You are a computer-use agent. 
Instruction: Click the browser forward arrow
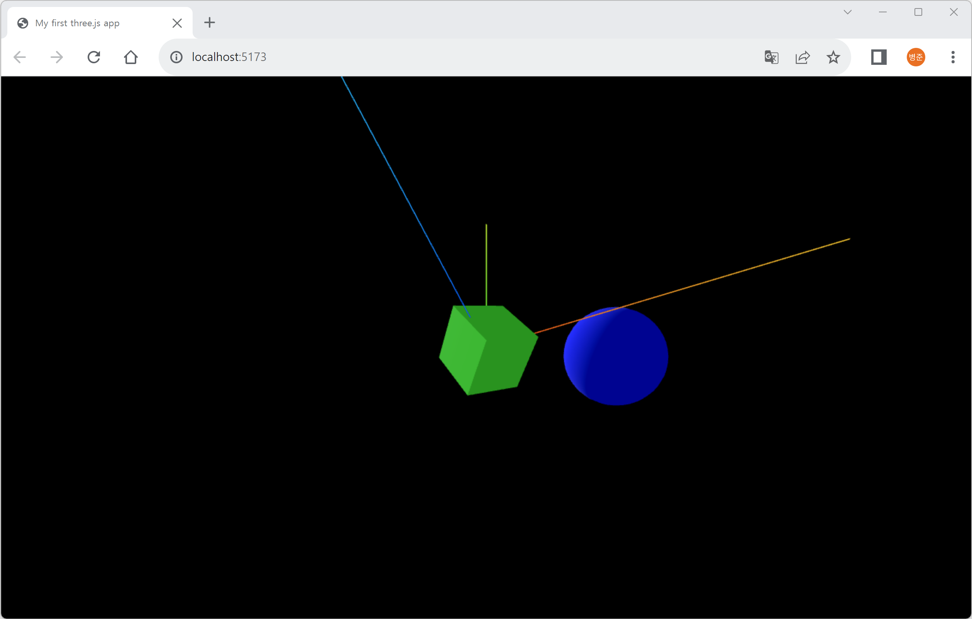point(56,57)
